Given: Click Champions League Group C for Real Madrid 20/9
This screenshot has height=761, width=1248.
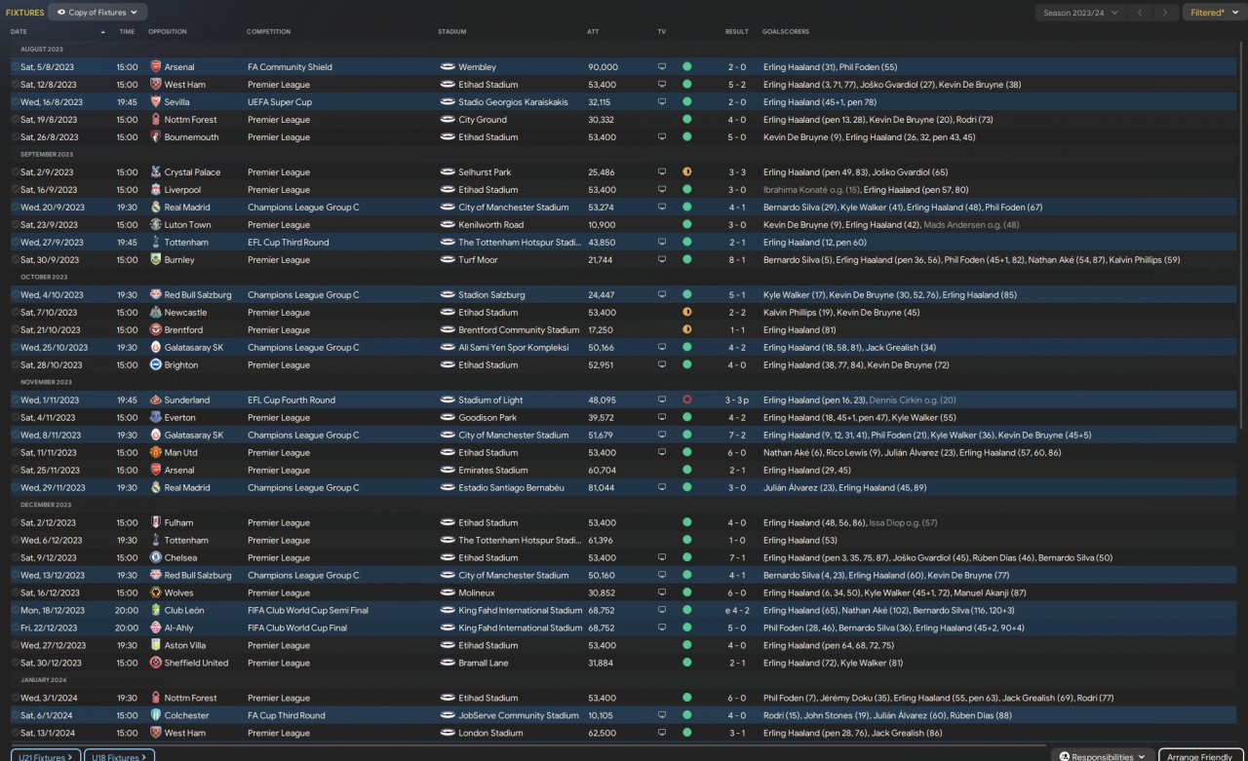Looking at the screenshot, I should 303,208.
